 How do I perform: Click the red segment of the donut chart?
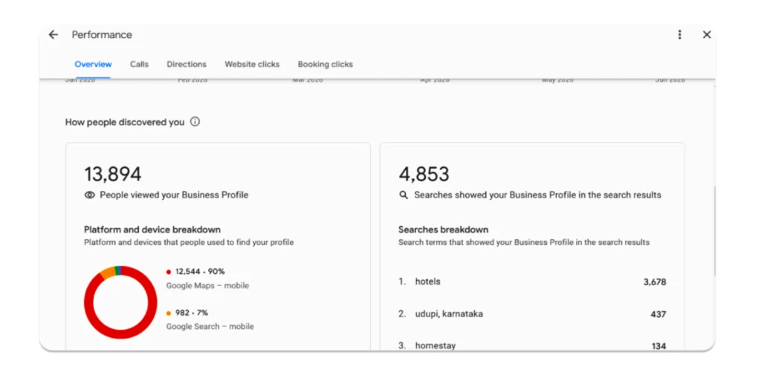pyautogui.click(x=121, y=333)
